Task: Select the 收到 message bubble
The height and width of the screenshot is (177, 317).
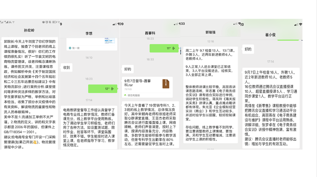Action: (67, 68)
